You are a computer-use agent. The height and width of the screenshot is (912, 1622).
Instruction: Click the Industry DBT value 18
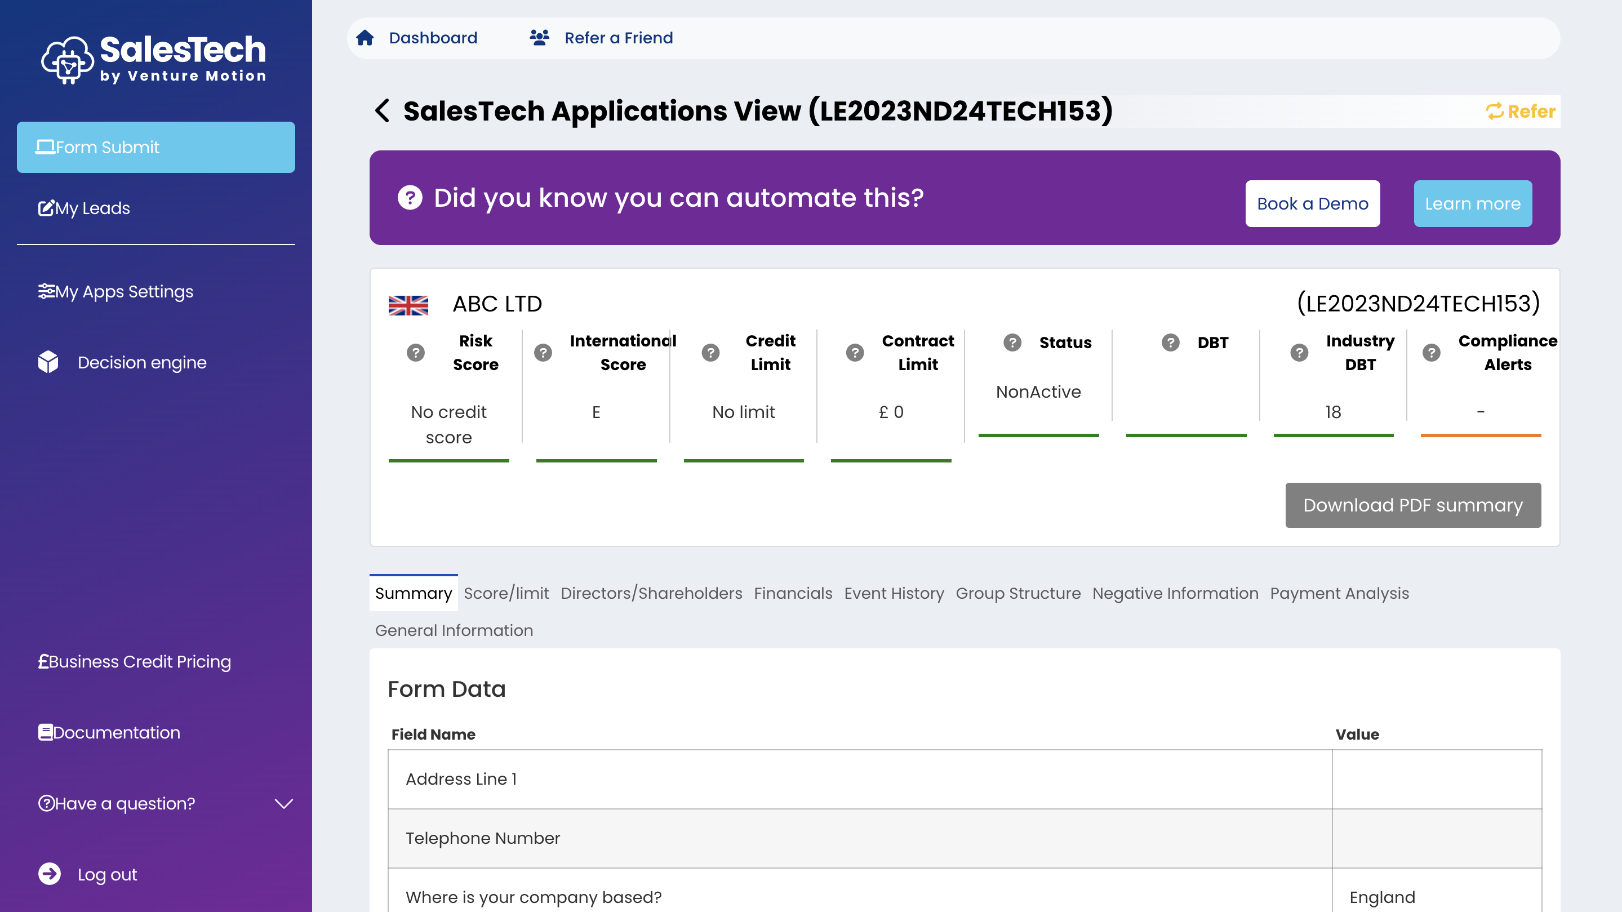coord(1333,412)
